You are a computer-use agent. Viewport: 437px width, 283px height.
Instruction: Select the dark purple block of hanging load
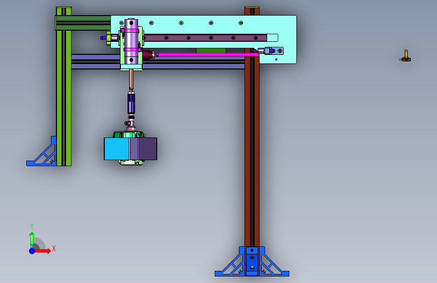[x=148, y=149]
